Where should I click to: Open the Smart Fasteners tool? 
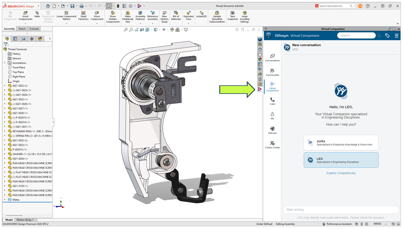[83, 16]
